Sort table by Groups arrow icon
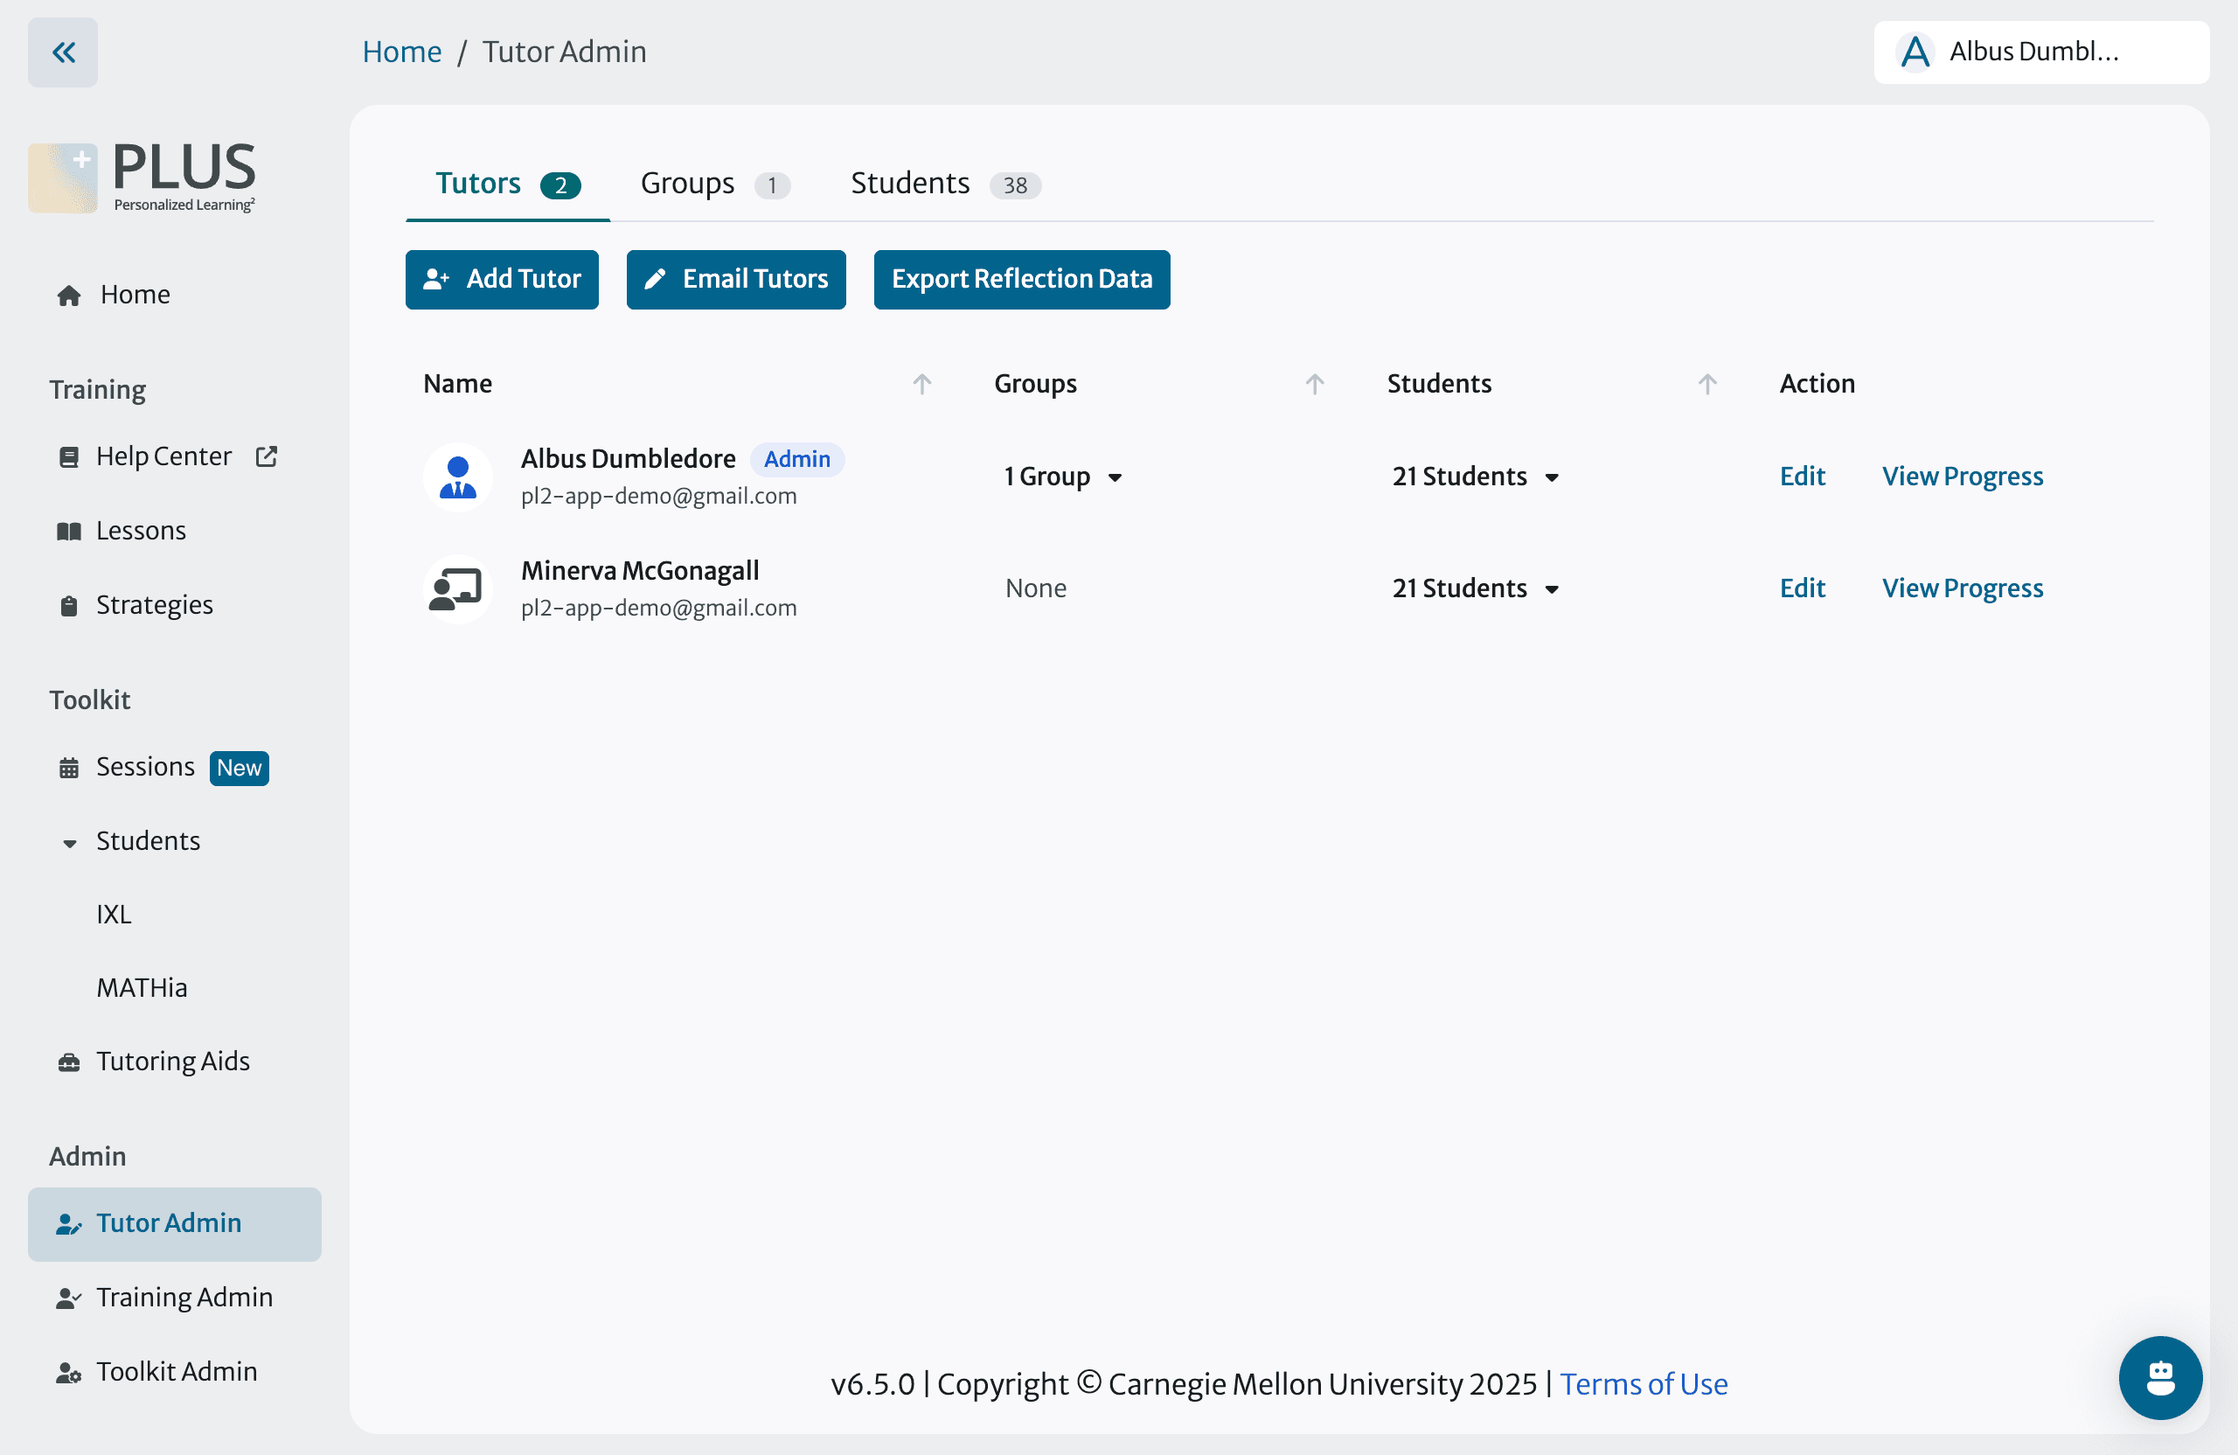Image resolution: width=2238 pixels, height=1455 pixels. click(1314, 384)
